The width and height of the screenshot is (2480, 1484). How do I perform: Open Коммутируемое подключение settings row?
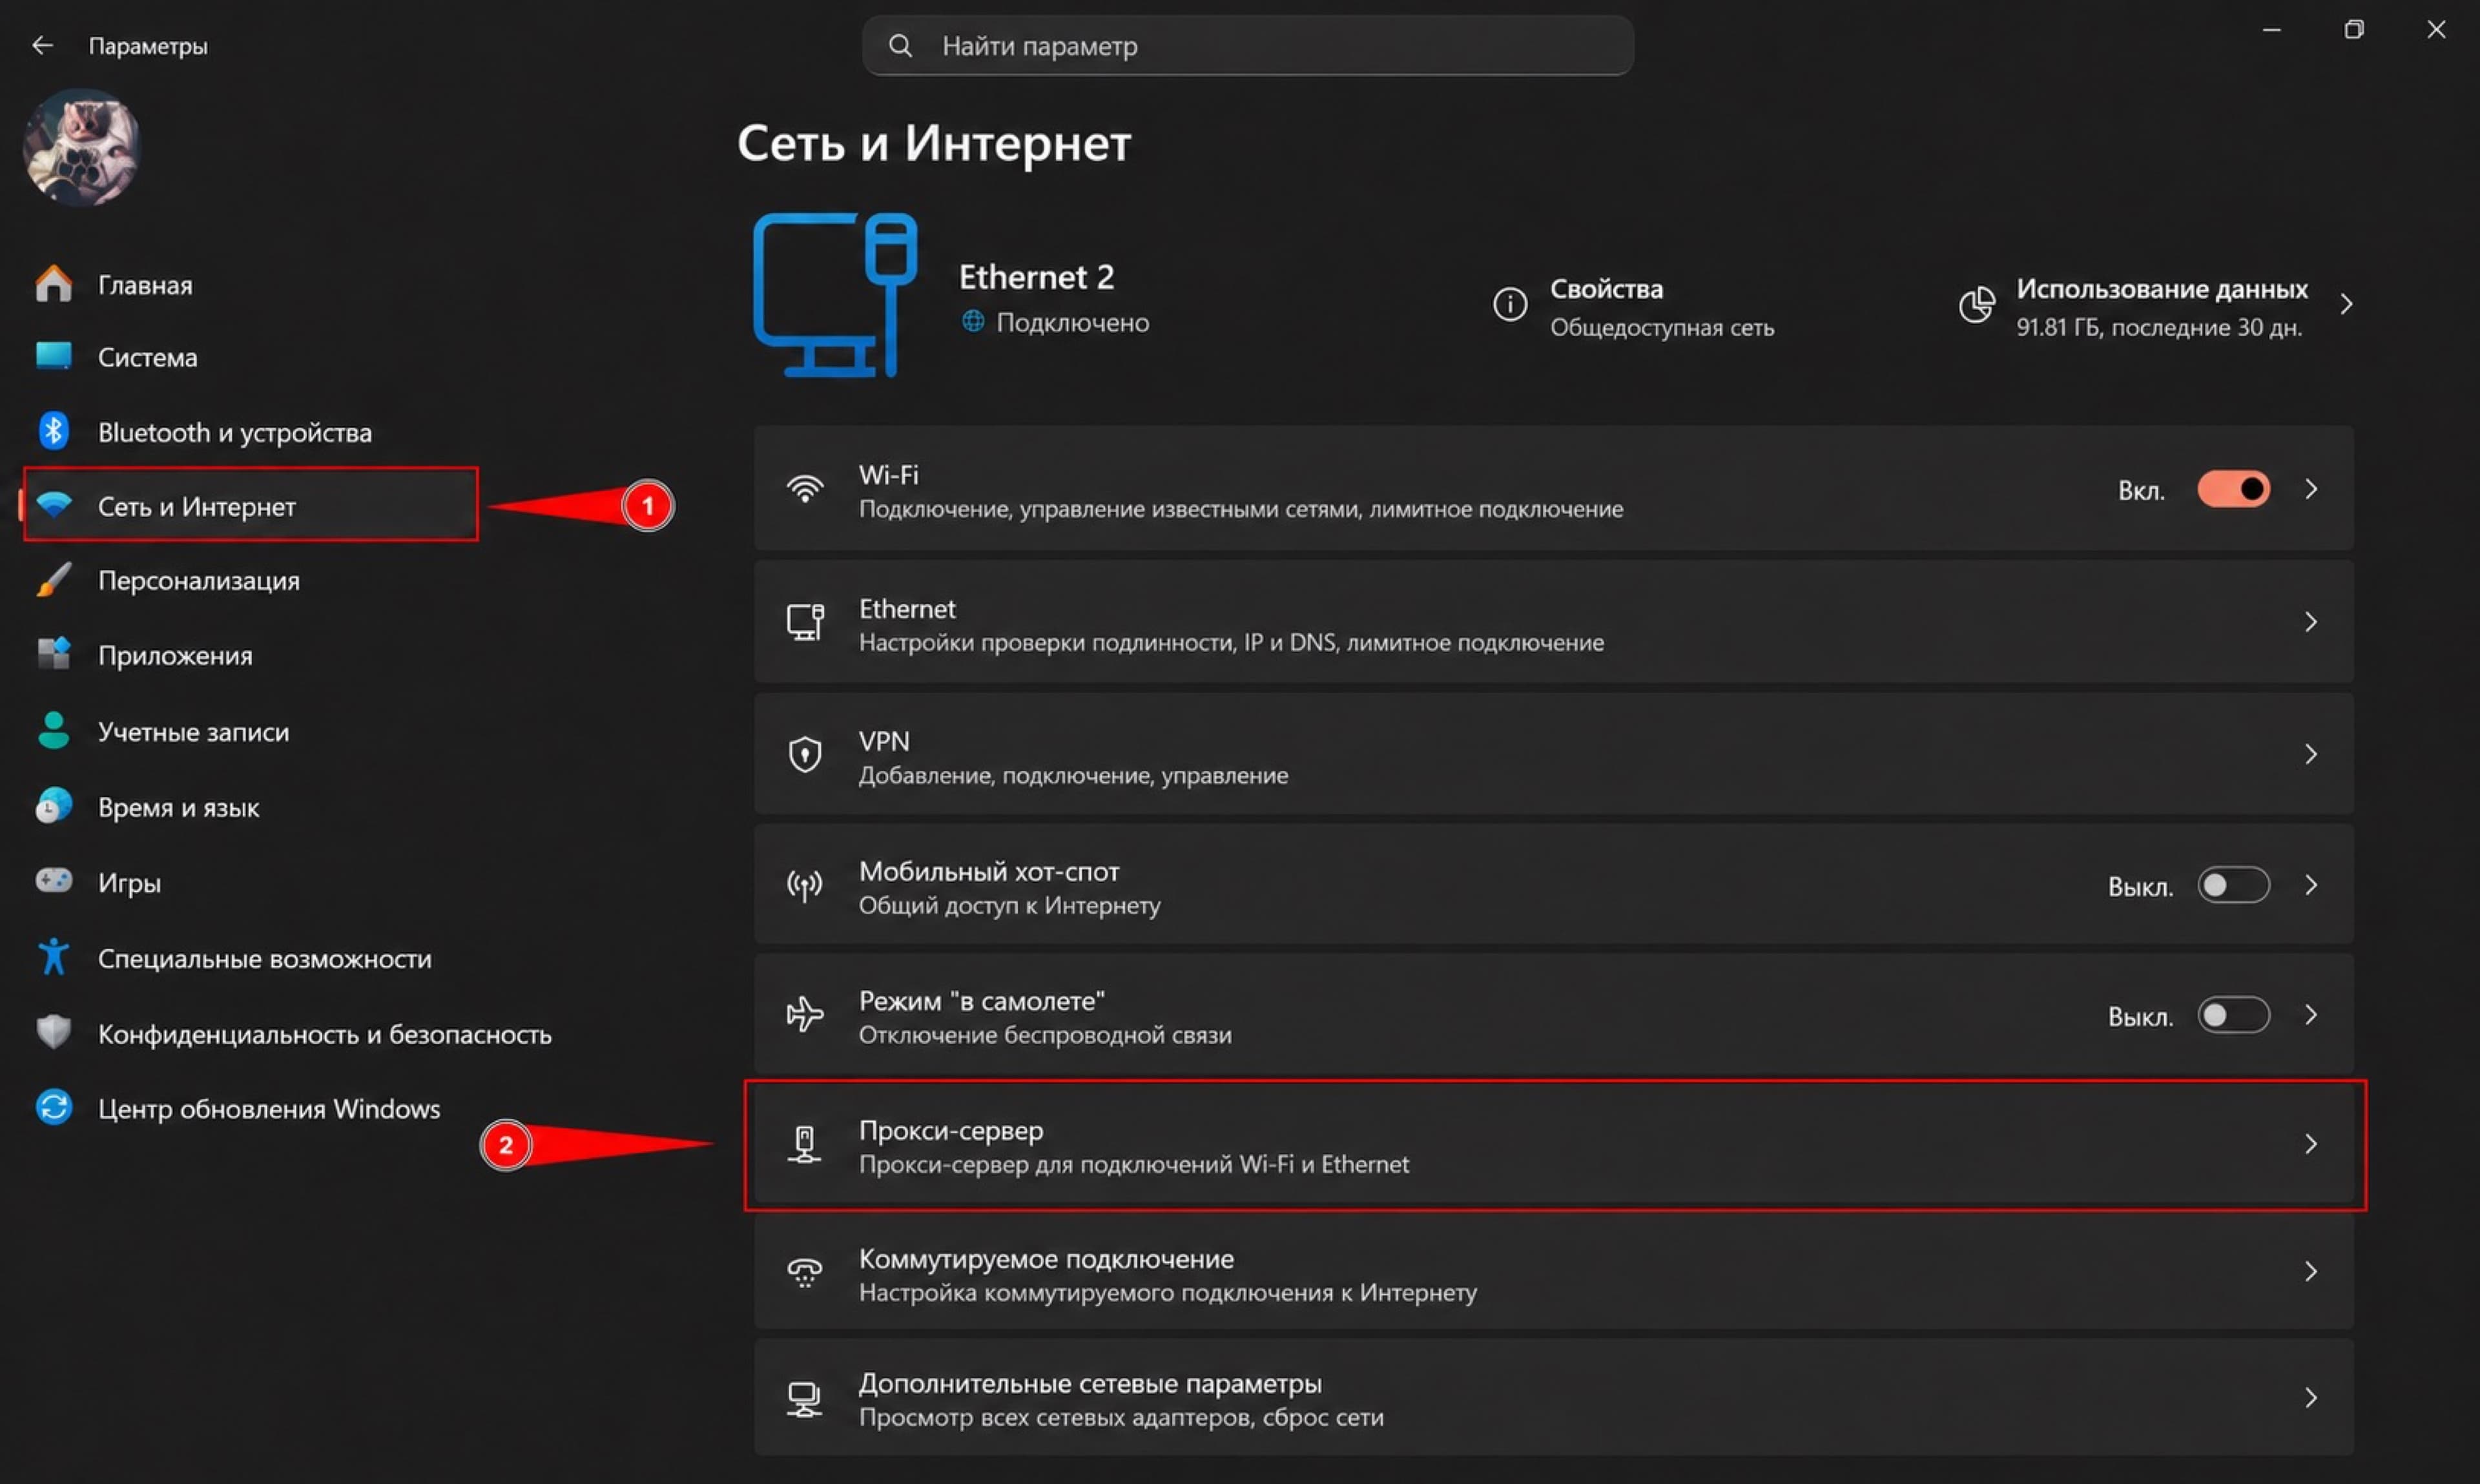(1554, 1272)
